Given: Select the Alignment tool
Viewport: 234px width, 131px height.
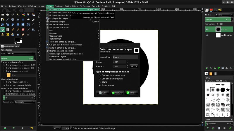Looking at the screenshot, I should (28, 20).
